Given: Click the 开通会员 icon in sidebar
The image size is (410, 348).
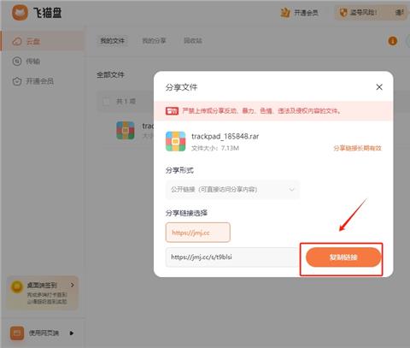Looking at the screenshot, I should pyautogui.click(x=17, y=81).
